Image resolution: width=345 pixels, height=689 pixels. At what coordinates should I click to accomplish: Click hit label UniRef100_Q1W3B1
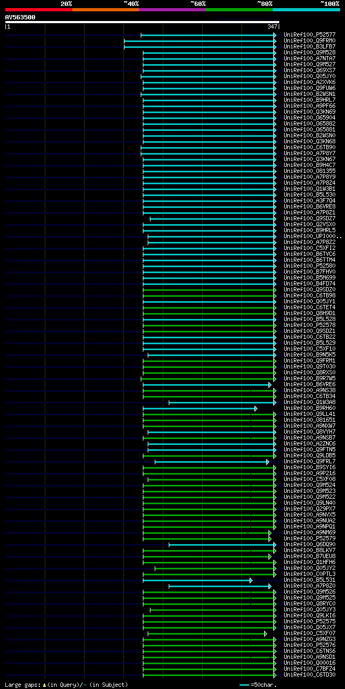[x=310, y=189]
